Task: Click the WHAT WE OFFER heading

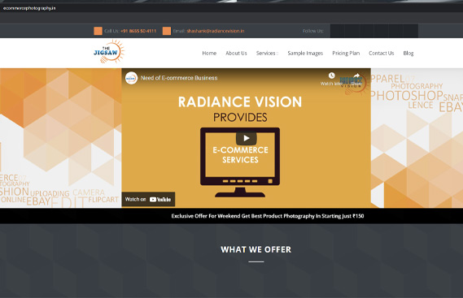Action: 256,249
